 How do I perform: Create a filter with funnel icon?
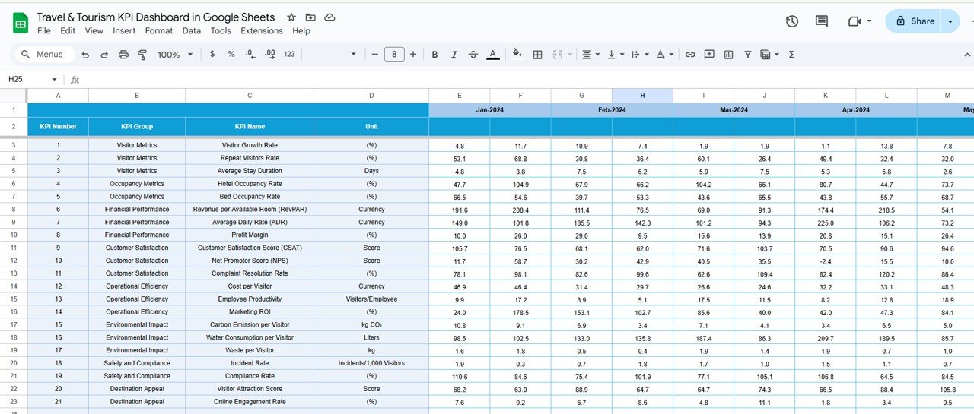[747, 55]
